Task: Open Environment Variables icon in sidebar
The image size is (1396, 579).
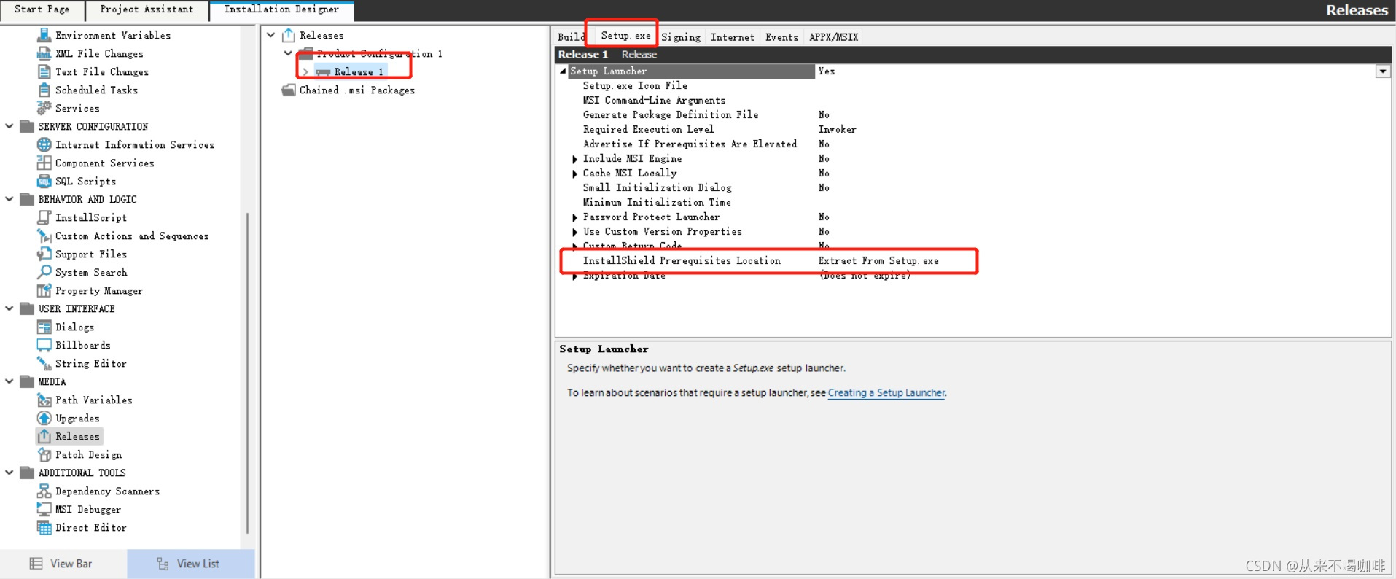Action: pyautogui.click(x=44, y=35)
